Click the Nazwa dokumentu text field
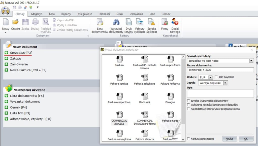The width and height of the screenshot is (258, 146). 220,70
